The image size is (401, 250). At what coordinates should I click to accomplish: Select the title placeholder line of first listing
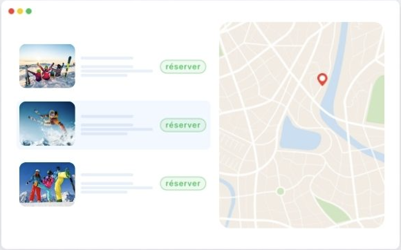coord(107,58)
